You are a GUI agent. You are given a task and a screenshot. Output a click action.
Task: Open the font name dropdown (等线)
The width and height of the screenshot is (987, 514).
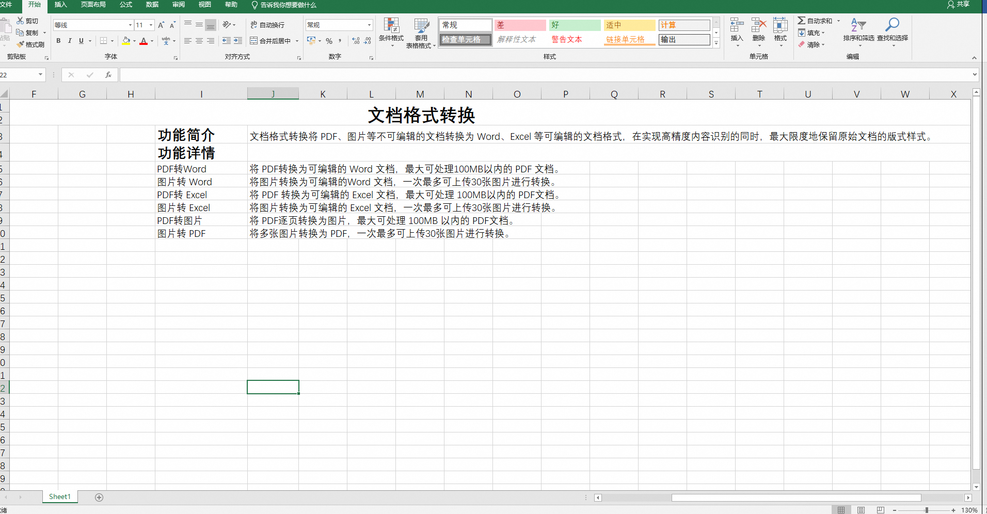pyautogui.click(x=130, y=25)
